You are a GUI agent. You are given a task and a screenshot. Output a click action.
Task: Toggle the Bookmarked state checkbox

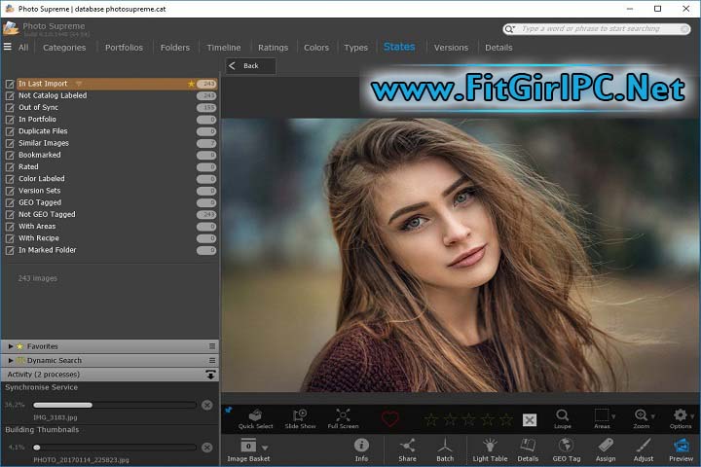10,155
